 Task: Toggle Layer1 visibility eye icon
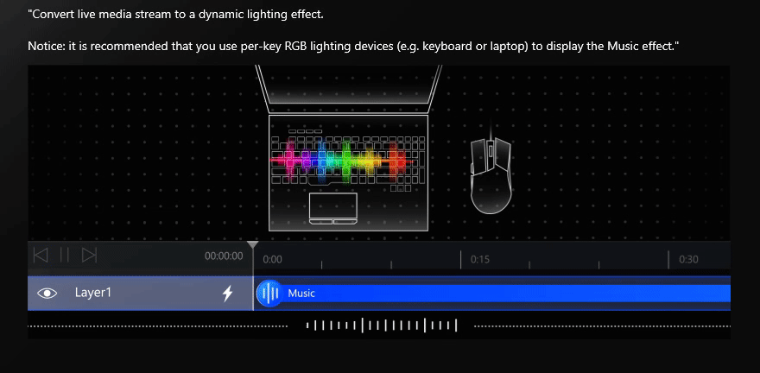point(47,293)
